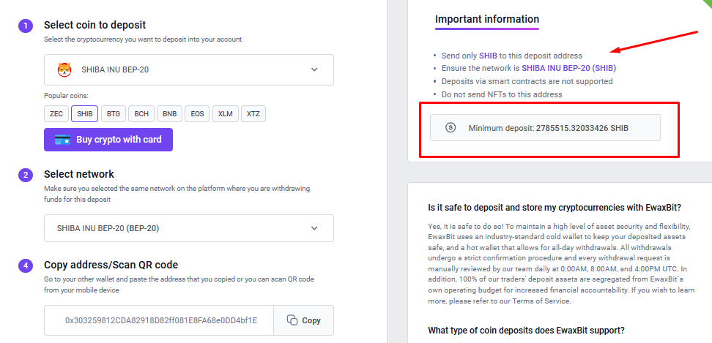
Task: Select the BTG popular coin chip
Action: (x=113, y=113)
